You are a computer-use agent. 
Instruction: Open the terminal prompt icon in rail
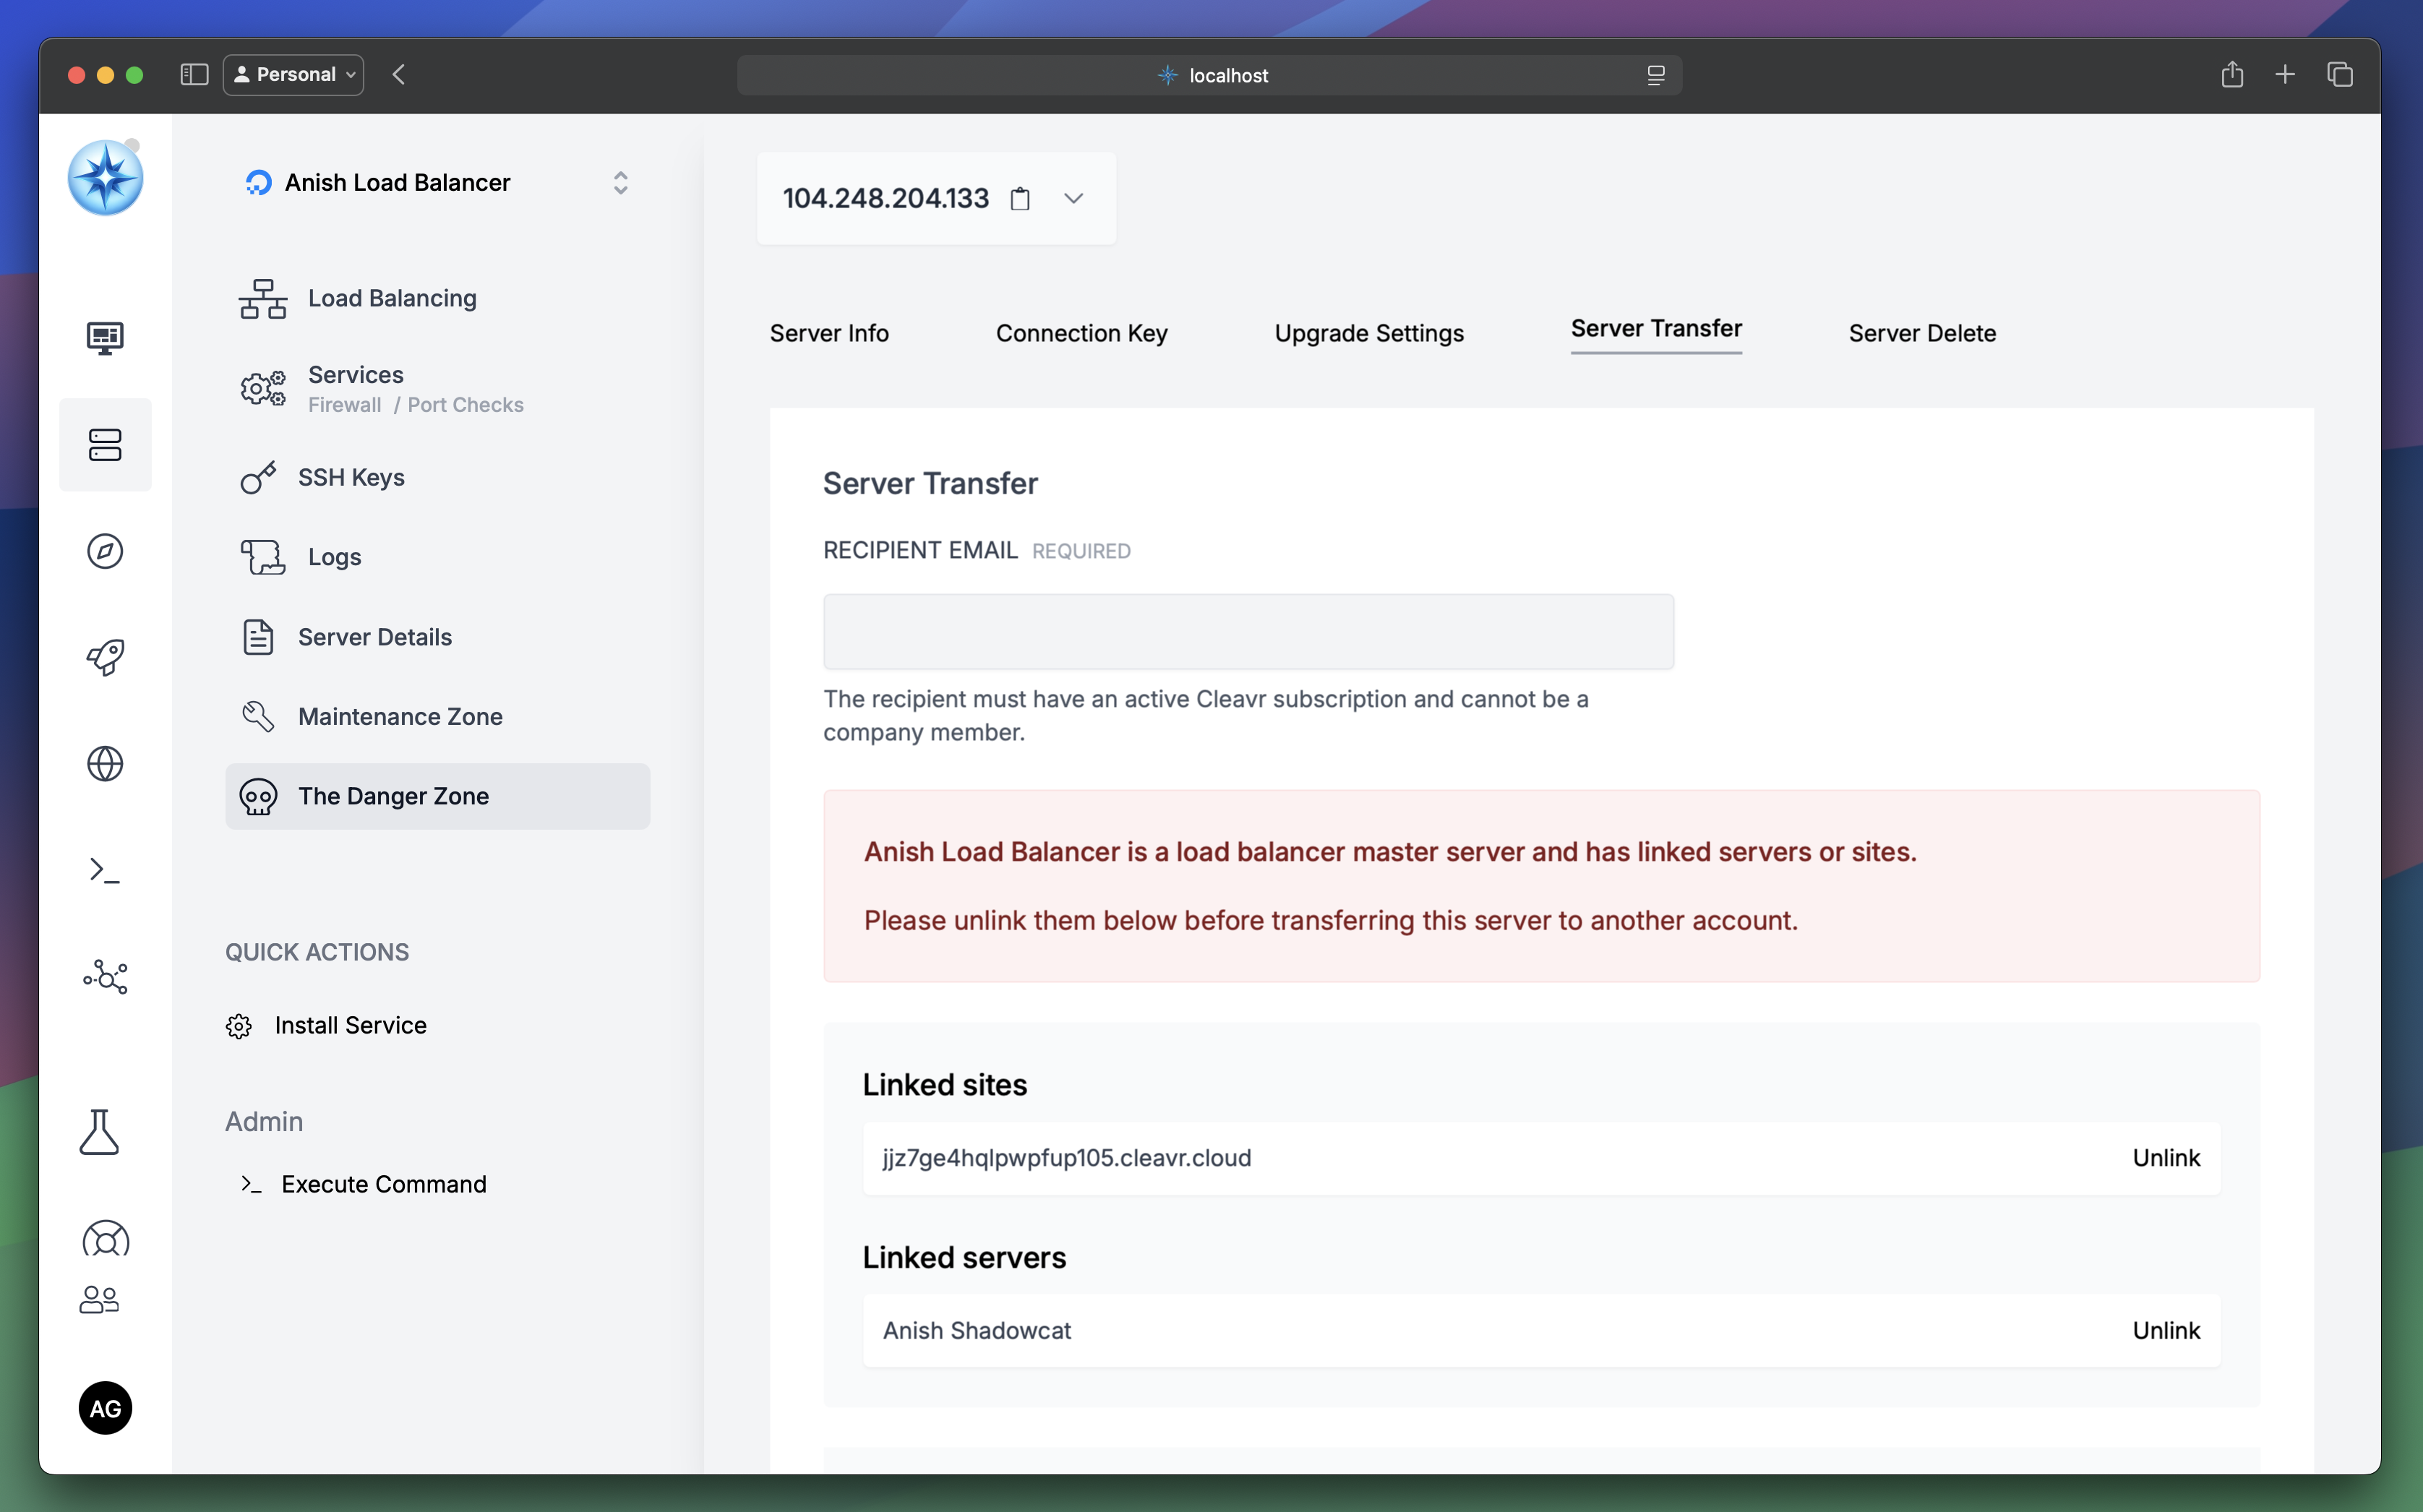tap(105, 870)
